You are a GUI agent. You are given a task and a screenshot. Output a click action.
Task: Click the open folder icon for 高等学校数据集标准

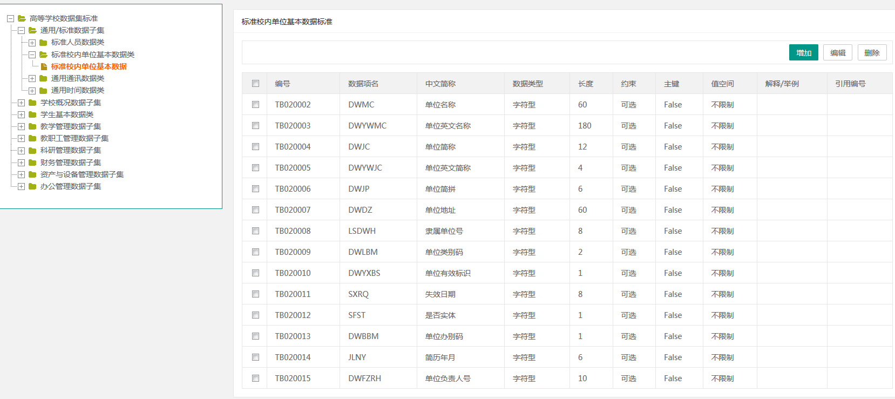coord(22,18)
